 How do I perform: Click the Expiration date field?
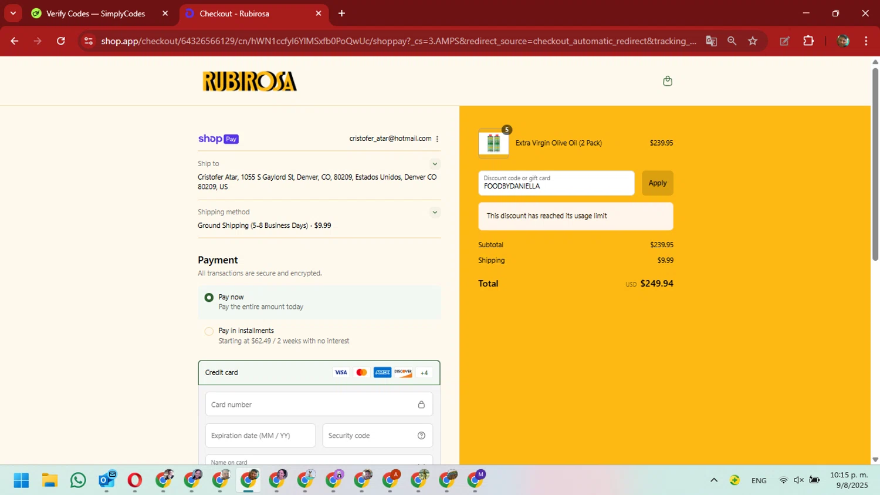click(x=260, y=436)
